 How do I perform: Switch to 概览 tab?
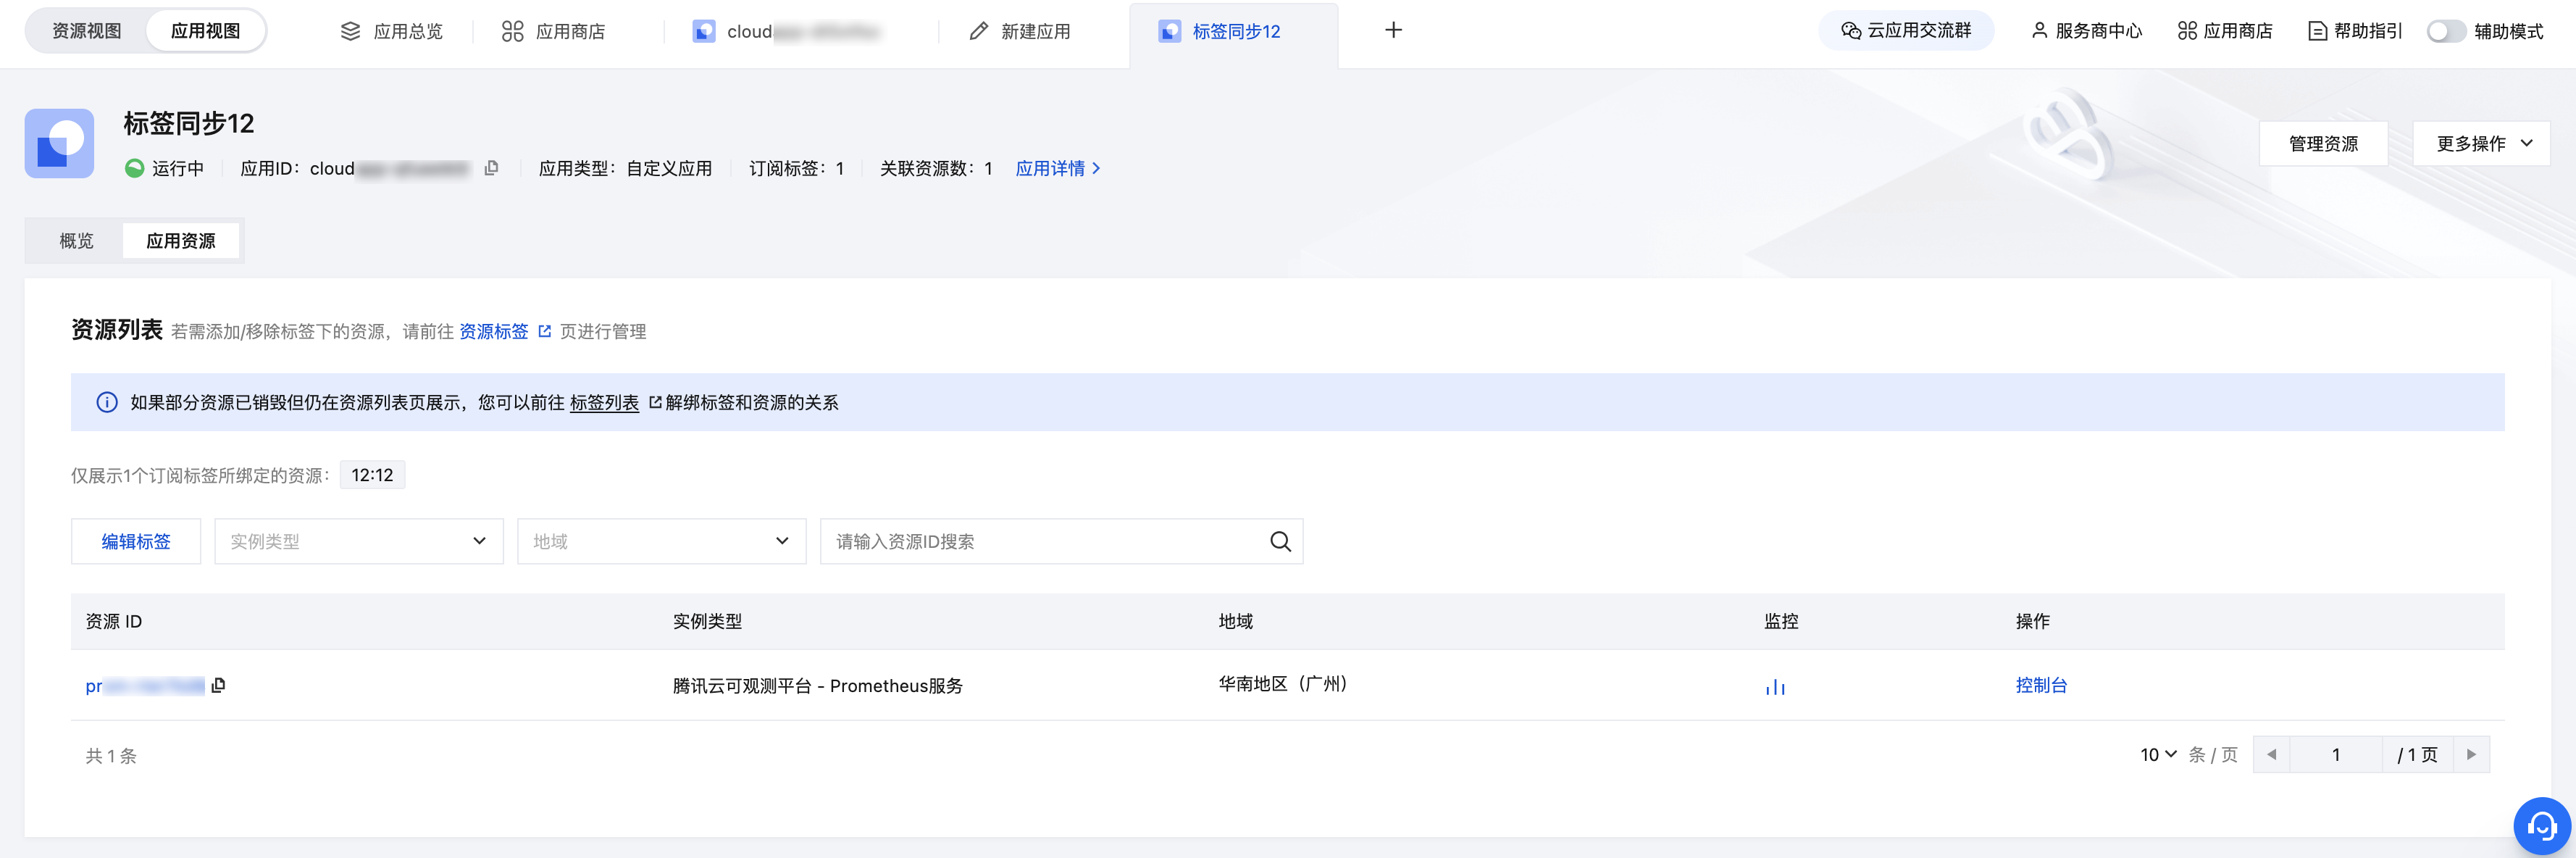(x=77, y=240)
